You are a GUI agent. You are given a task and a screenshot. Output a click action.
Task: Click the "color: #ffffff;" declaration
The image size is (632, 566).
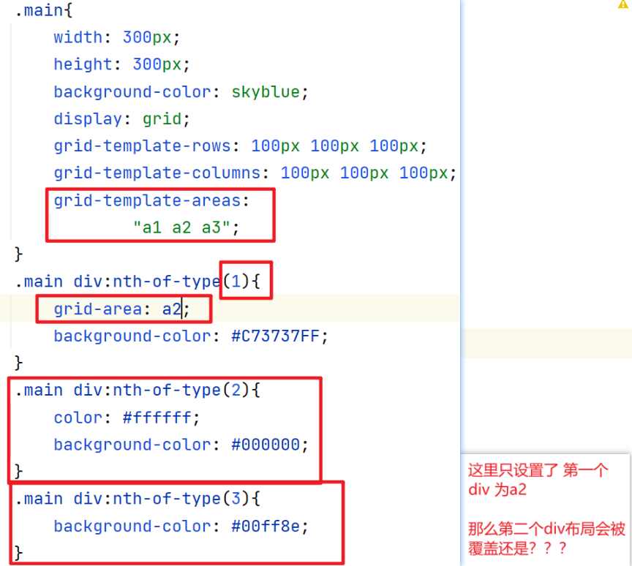127,418
